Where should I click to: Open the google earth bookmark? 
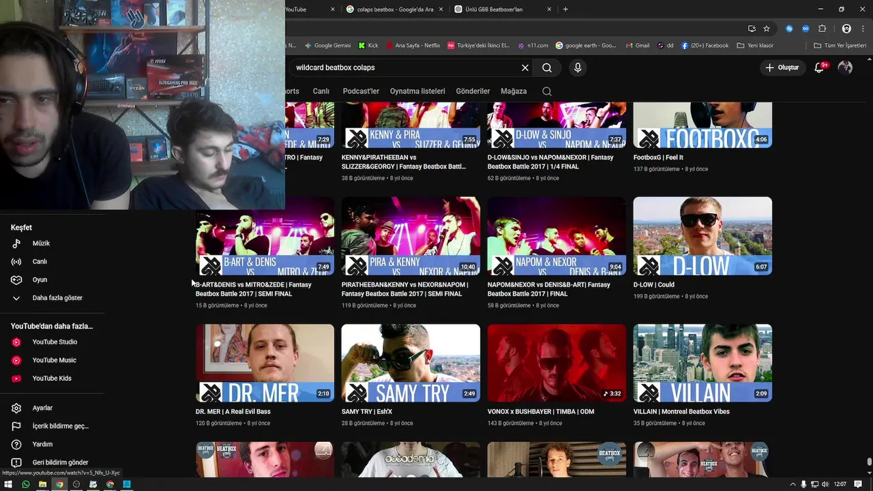(x=585, y=46)
